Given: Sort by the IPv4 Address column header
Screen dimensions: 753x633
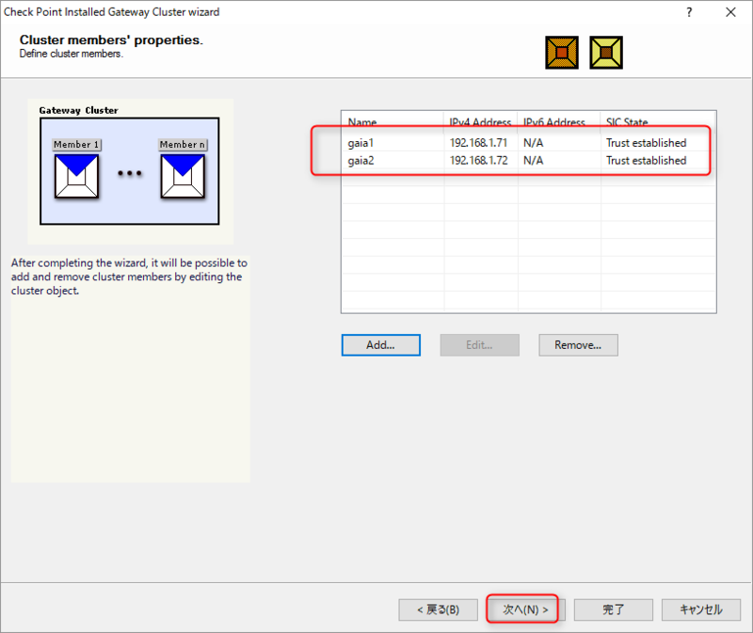Looking at the screenshot, I should [x=480, y=122].
